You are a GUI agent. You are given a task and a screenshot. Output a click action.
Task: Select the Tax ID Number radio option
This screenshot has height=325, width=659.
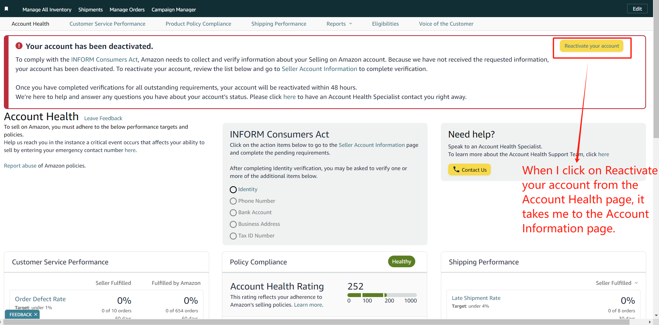233,236
